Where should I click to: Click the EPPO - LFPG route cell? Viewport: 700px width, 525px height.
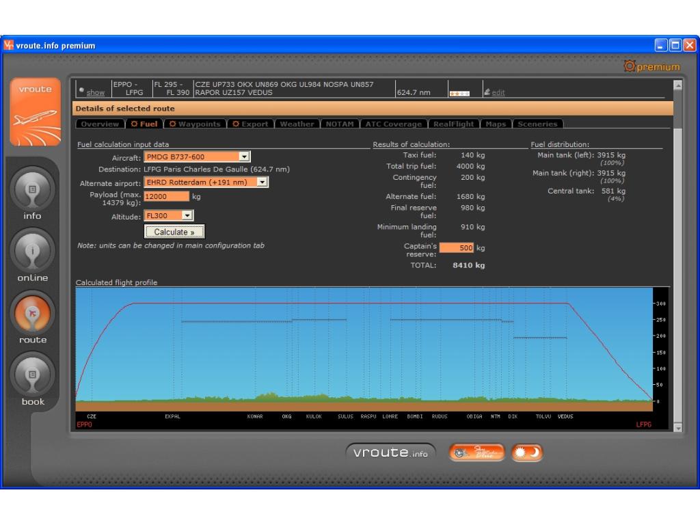click(x=132, y=88)
